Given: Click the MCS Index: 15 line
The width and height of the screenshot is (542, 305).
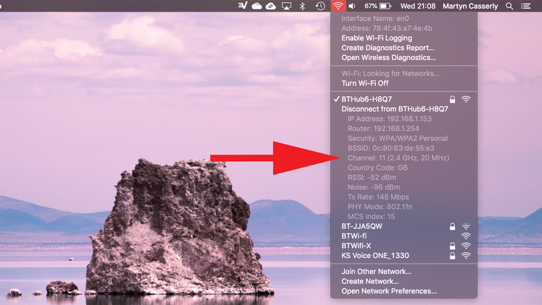Looking at the screenshot, I should pos(371,217).
